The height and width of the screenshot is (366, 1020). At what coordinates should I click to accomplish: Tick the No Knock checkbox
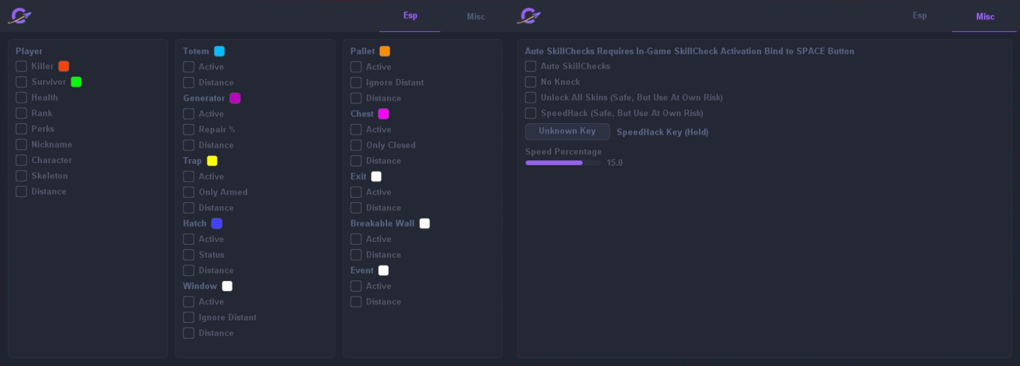[x=531, y=82]
